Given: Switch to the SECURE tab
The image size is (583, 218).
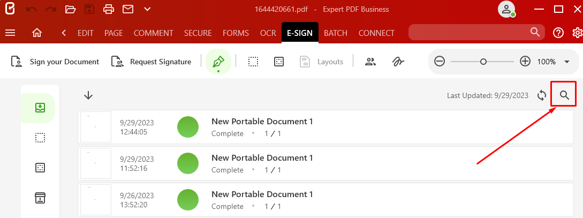Looking at the screenshot, I should tap(198, 33).
